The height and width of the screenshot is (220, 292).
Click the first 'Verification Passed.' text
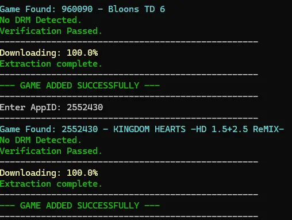tap(51, 31)
